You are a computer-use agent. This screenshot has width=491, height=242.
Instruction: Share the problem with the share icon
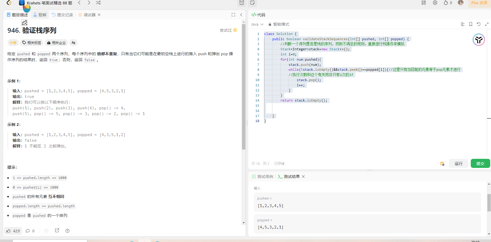click(x=57, y=230)
